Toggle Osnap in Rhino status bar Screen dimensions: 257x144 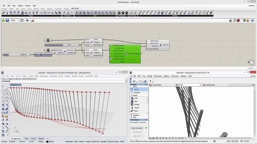pyautogui.click(x=88, y=142)
